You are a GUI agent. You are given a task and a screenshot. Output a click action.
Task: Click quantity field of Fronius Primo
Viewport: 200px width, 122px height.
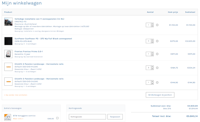point(148,54)
